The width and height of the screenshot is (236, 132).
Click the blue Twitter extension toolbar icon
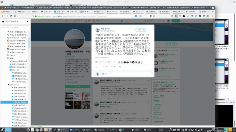tap(196, 16)
